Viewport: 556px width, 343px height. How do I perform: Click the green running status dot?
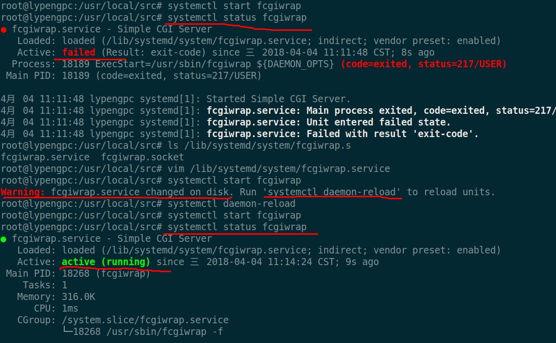(4, 239)
